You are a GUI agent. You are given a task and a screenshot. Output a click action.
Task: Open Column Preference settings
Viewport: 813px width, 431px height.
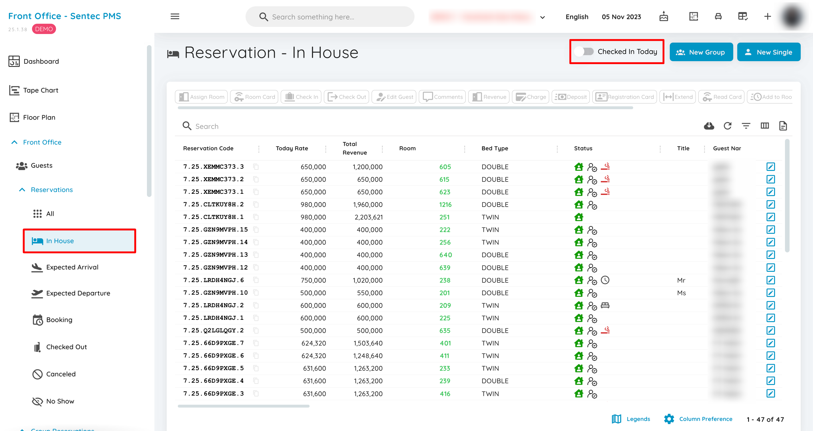(698, 419)
